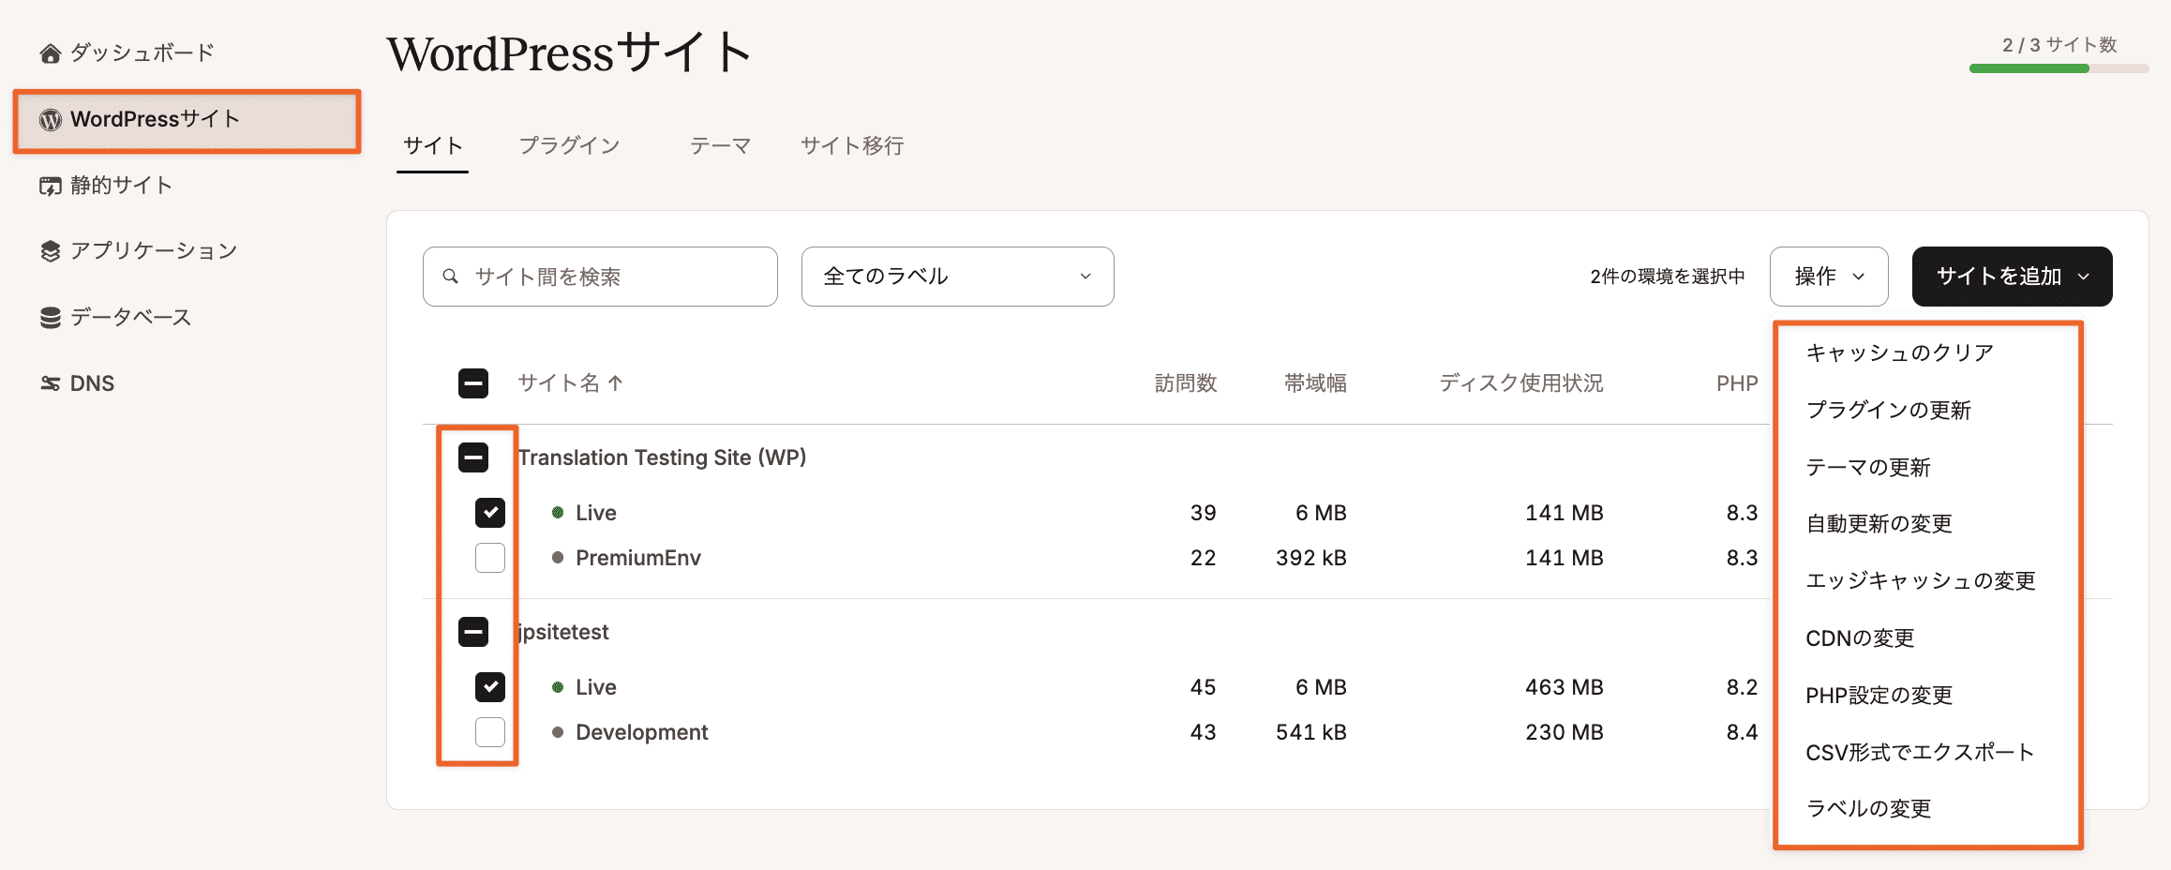Switch to the テーマ tab
This screenshot has height=870, width=2171.
click(x=721, y=146)
